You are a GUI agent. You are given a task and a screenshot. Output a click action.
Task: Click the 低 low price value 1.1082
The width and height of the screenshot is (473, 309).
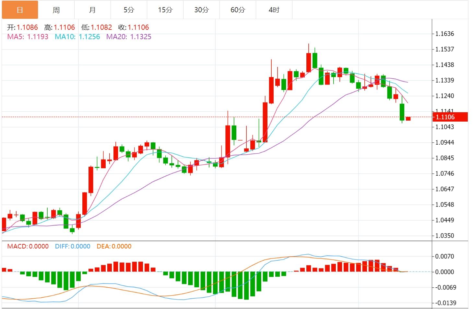coord(101,28)
